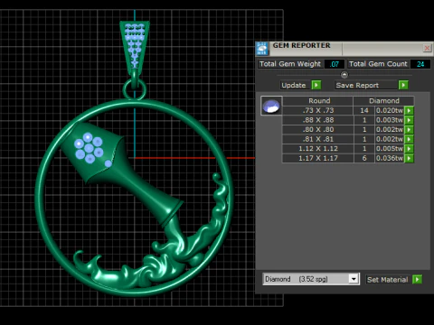The width and height of the screenshot is (434, 325).
Task: Select the .73 X .73 size cell
Action: (x=318, y=110)
